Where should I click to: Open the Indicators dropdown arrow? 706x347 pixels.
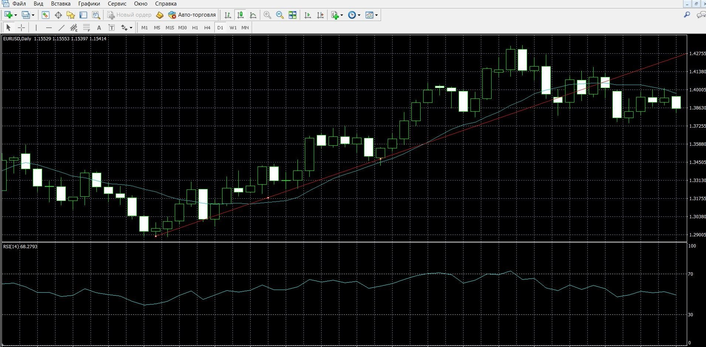[x=342, y=15]
